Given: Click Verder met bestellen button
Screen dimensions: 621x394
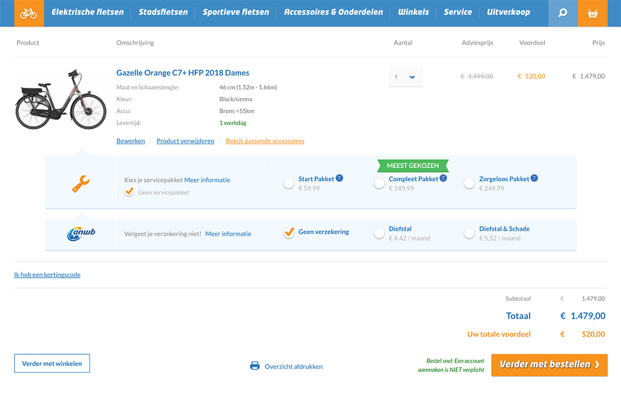Looking at the screenshot, I should [x=550, y=365].
